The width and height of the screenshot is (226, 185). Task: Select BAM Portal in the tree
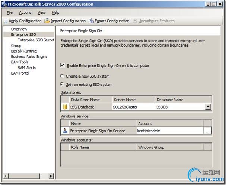click(x=20, y=73)
